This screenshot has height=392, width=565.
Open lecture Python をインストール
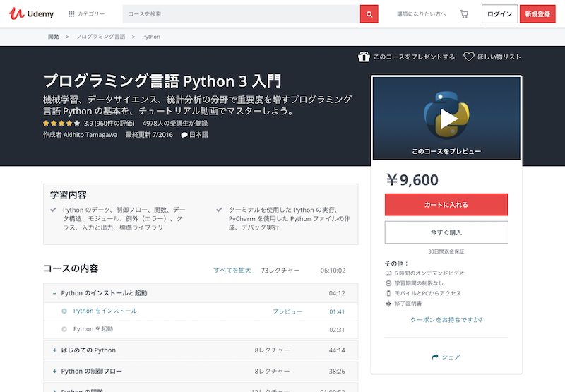point(105,311)
